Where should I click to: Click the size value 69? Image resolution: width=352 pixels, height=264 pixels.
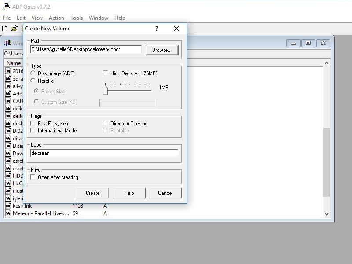pos(75,213)
